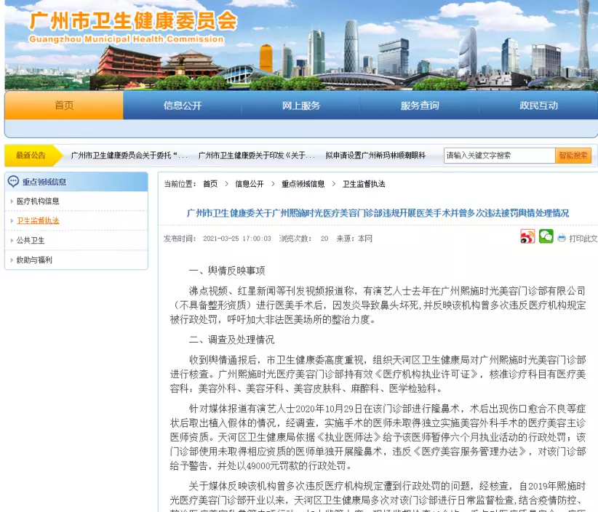Image resolution: width=598 pixels, height=512 pixels.
Task: Select the 政民互动 navigation tab
Action: point(538,105)
